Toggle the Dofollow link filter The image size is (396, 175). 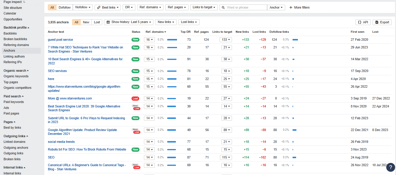64,7
